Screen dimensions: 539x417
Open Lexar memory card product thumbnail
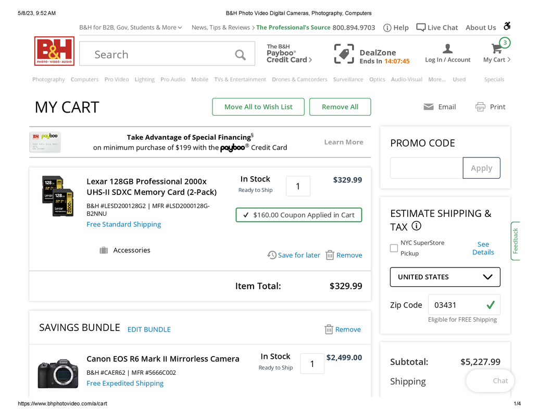(x=58, y=196)
